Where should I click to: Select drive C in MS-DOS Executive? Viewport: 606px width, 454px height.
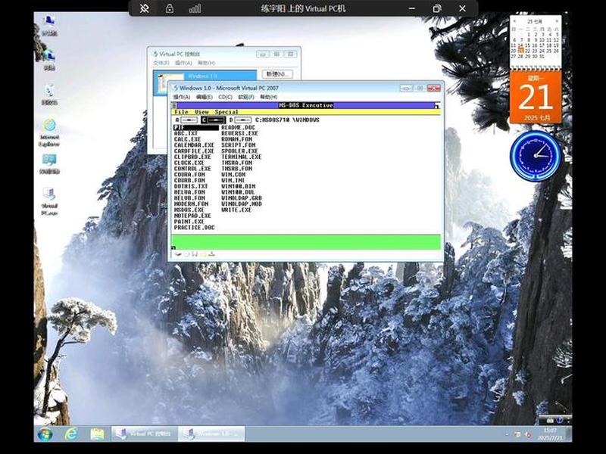point(214,120)
